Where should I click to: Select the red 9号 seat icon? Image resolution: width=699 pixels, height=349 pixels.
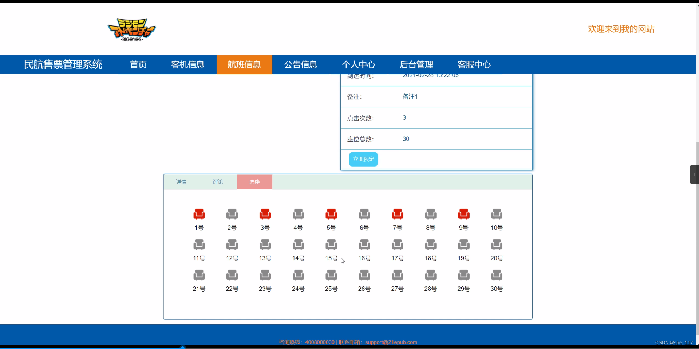point(464,214)
